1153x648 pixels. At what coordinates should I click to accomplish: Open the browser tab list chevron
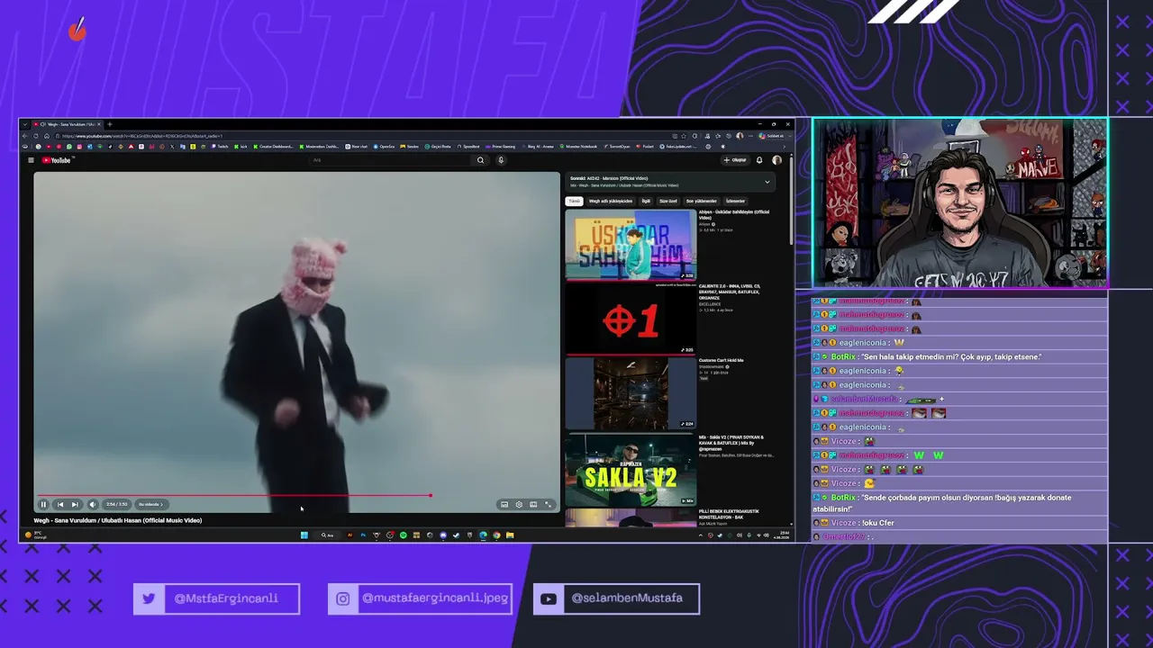point(24,124)
